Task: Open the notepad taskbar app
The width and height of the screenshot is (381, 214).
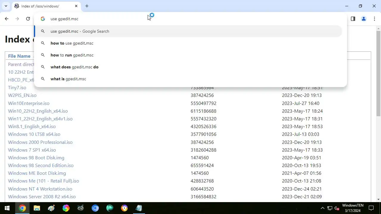Action: click(x=139, y=208)
